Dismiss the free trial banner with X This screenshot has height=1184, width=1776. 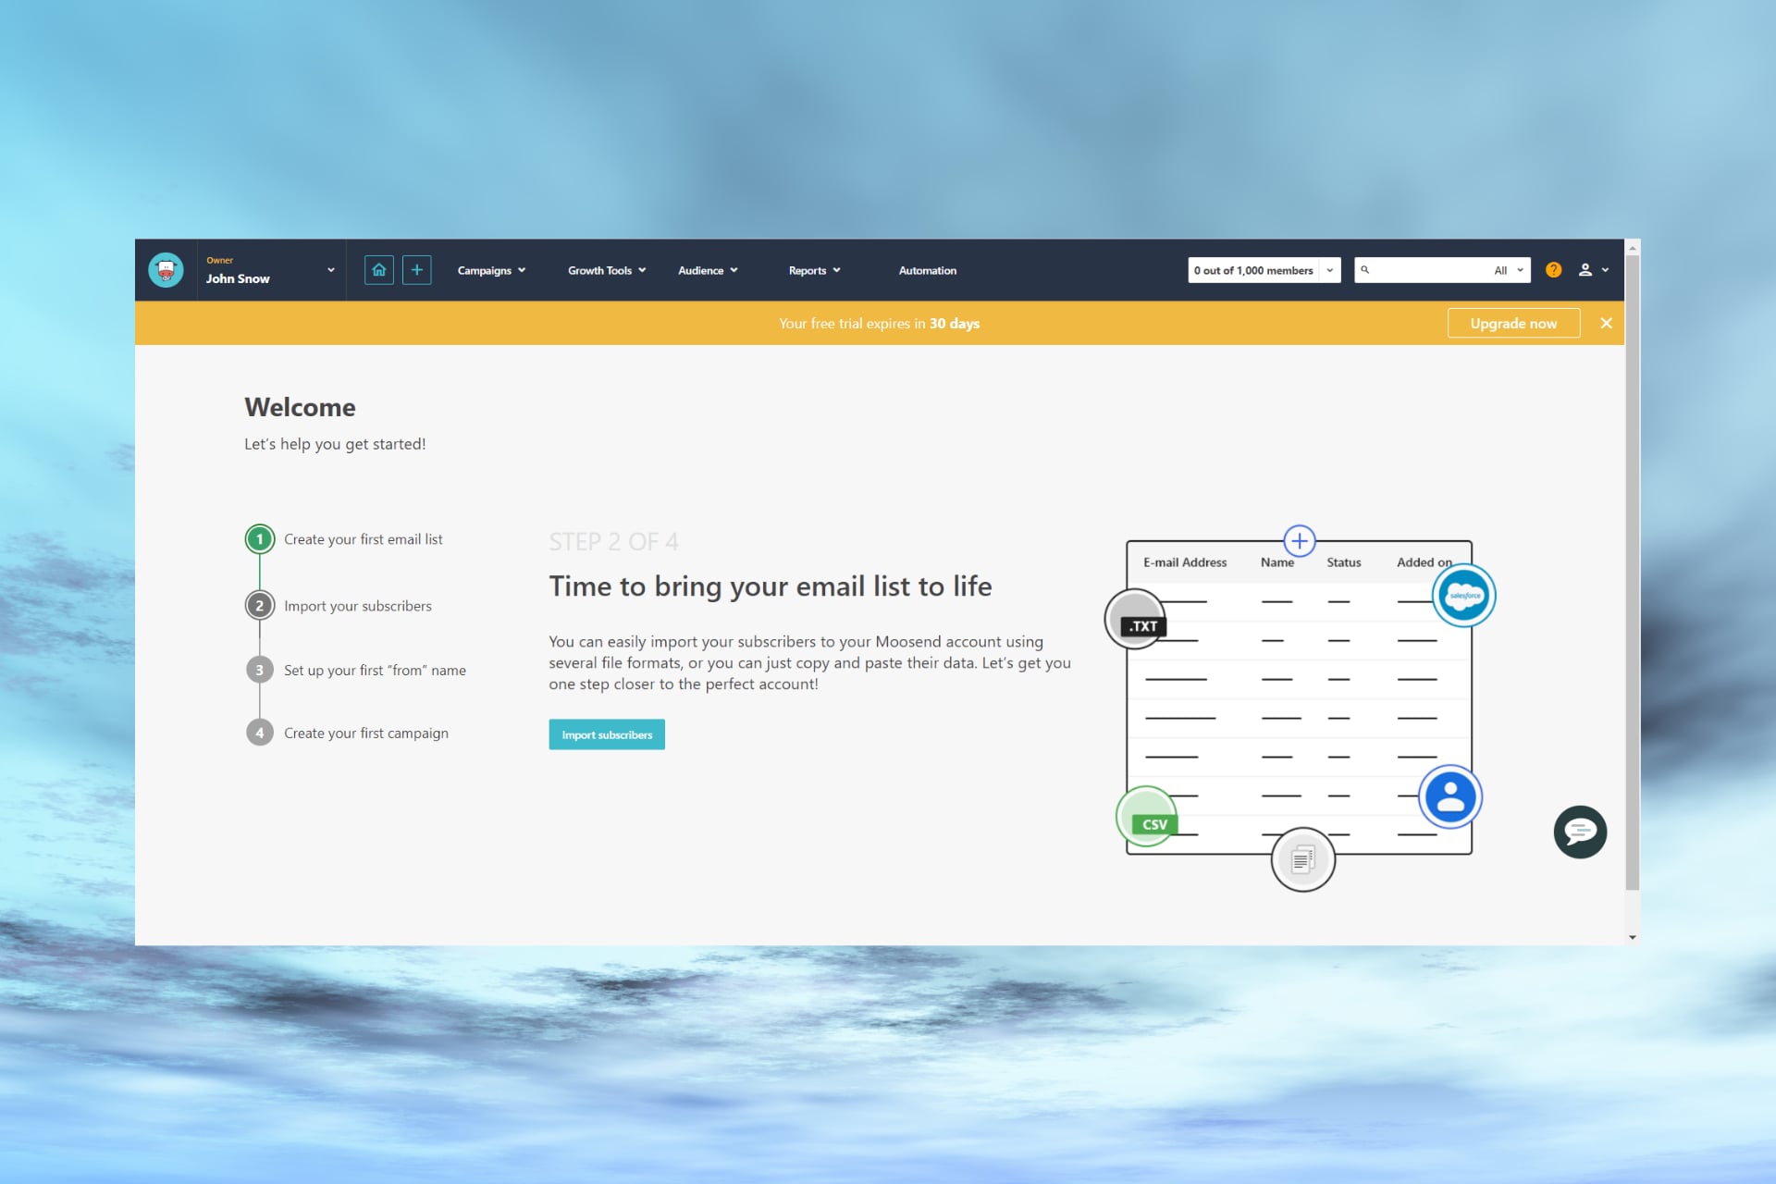pos(1606,323)
